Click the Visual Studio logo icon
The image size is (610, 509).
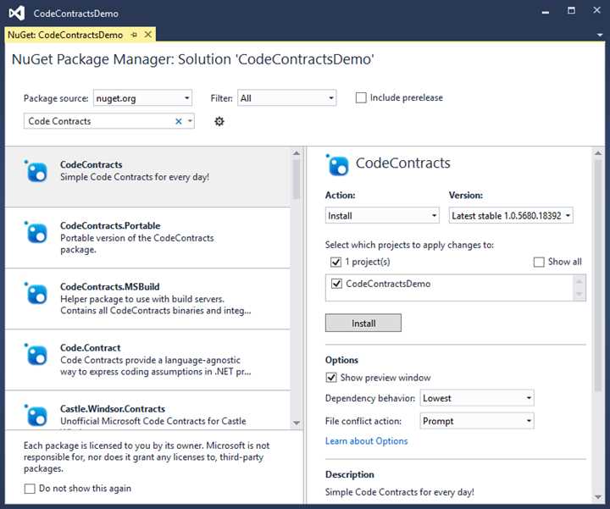pyautogui.click(x=17, y=14)
